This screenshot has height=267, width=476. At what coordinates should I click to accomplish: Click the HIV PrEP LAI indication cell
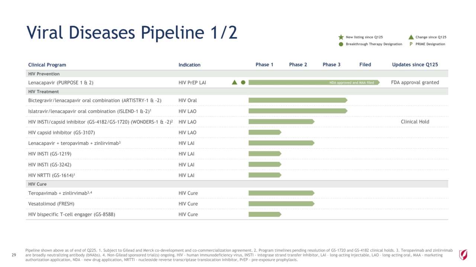[192, 83]
